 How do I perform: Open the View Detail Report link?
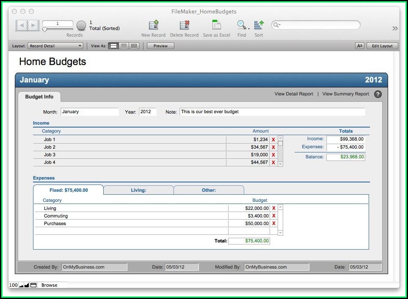[294, 94]
